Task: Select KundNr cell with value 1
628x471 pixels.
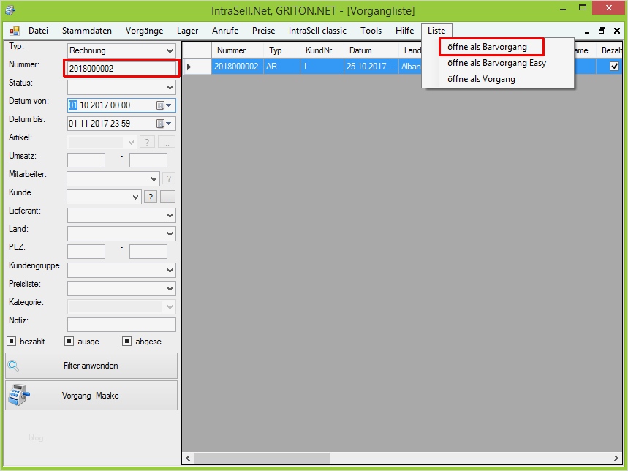Action: pos(322,67)
